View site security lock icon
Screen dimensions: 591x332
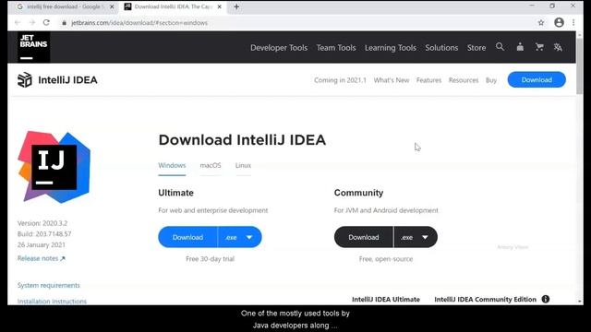click(x=64, y=23)
